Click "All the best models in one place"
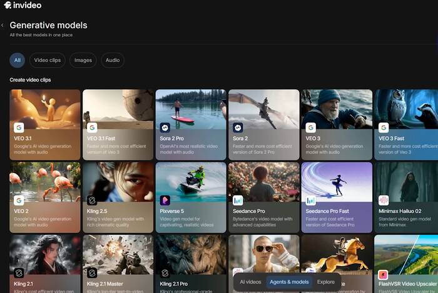438x293 pixels. click(x=41, y=35)
